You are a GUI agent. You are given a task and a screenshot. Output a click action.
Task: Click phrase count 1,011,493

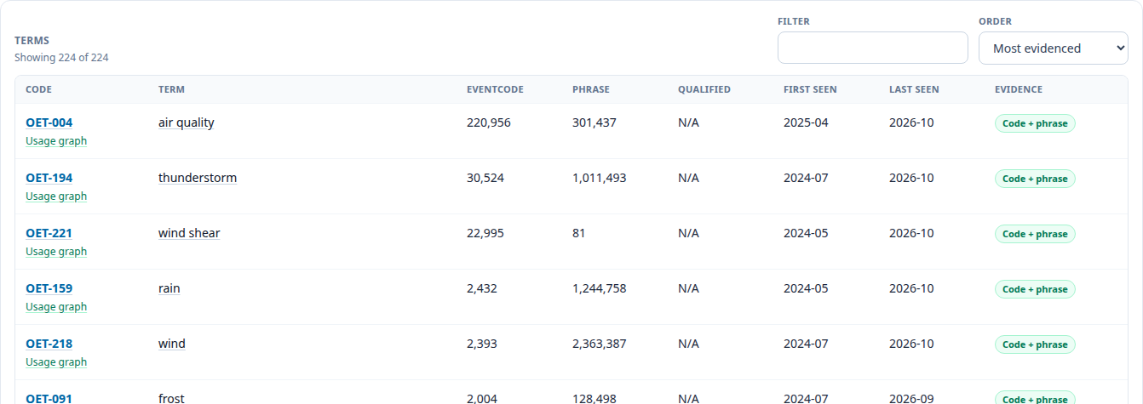point(600,178)
